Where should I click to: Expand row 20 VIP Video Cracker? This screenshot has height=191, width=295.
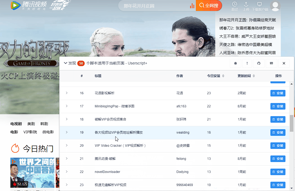[67, 145]
